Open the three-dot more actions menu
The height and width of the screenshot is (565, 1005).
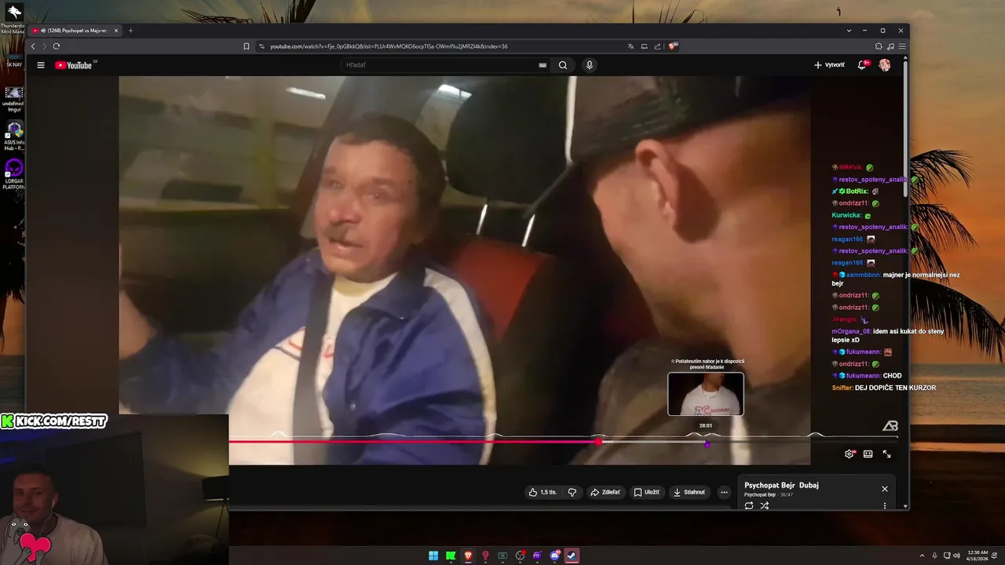724,492
